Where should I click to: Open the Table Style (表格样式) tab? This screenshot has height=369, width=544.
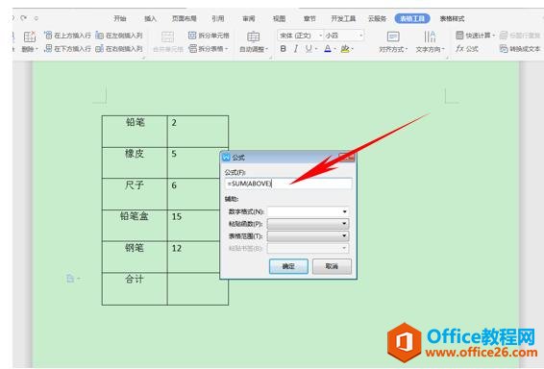point(452,18)
